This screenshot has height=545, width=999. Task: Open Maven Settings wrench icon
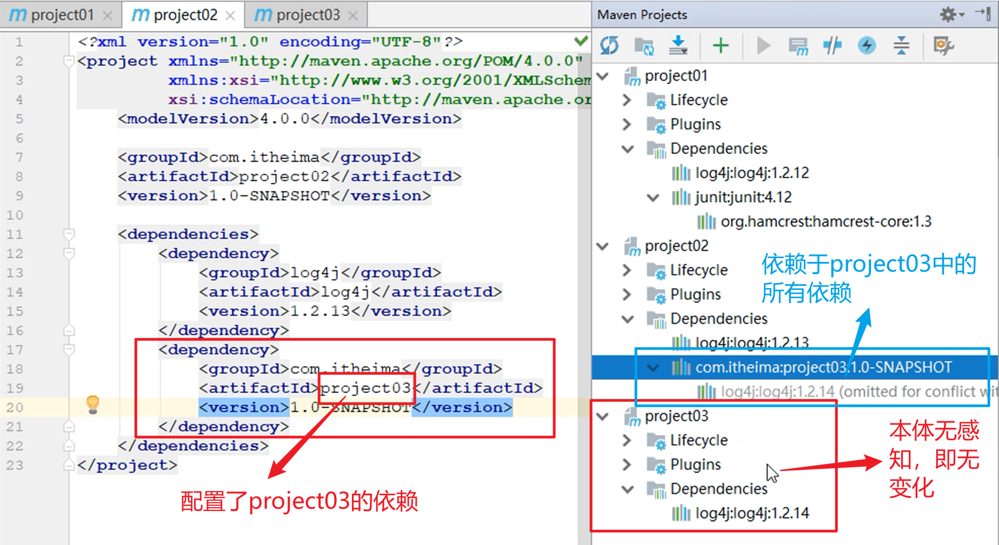(944, 45)
